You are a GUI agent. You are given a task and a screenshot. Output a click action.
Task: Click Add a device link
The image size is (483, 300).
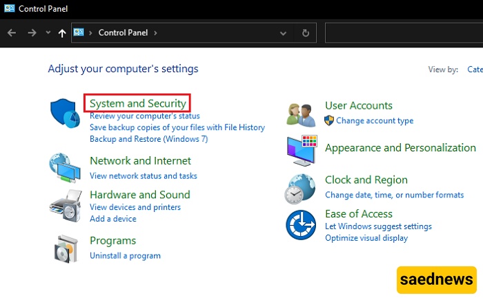pyautogui.click(x=112, y=219)
